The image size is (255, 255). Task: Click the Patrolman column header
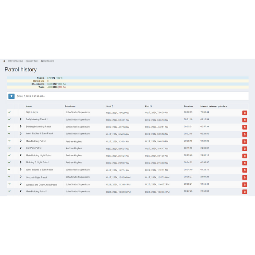click(70, 106)
